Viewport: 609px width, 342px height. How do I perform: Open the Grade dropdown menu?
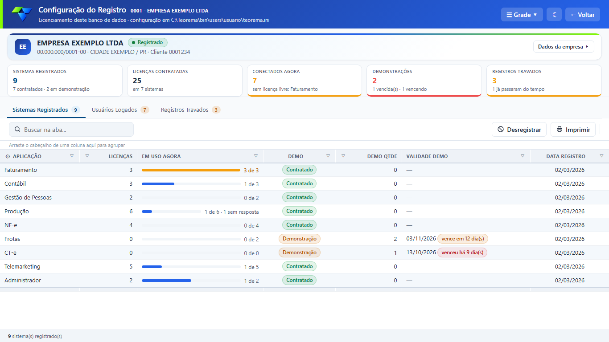522,15
